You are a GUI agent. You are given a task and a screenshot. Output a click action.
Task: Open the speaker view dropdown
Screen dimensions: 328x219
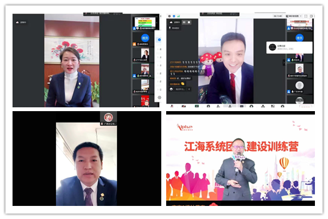click(x=301, y=17)
